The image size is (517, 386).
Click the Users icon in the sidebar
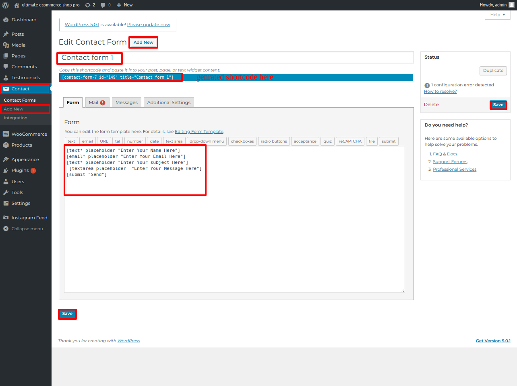[x=6, y=182]
